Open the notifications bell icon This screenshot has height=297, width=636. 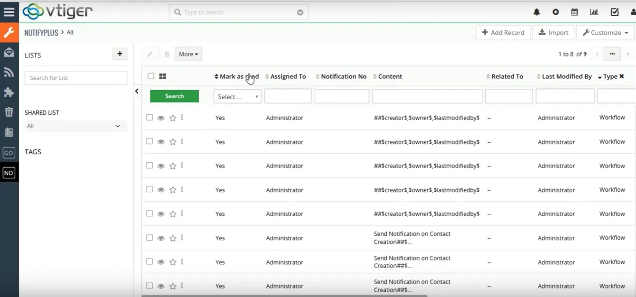(537, 12)
